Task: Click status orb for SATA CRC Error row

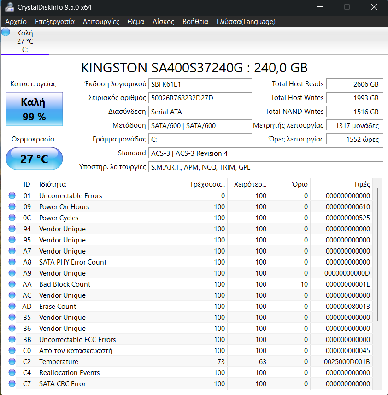Action: point(12,383)
